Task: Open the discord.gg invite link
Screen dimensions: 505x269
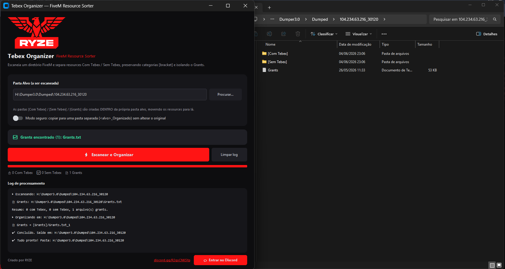Action: click(172, 260)
